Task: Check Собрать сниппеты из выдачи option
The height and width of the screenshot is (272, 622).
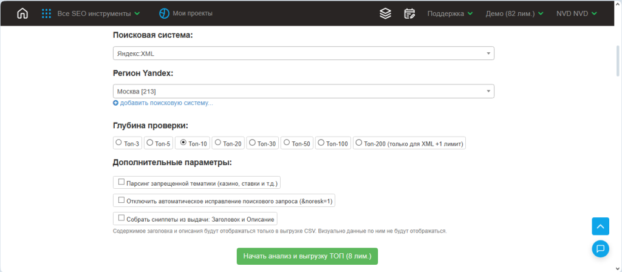Action: point(121,218)
